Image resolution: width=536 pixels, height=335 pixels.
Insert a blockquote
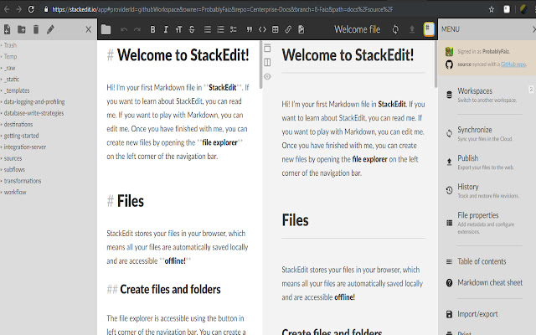click(250, 29)
